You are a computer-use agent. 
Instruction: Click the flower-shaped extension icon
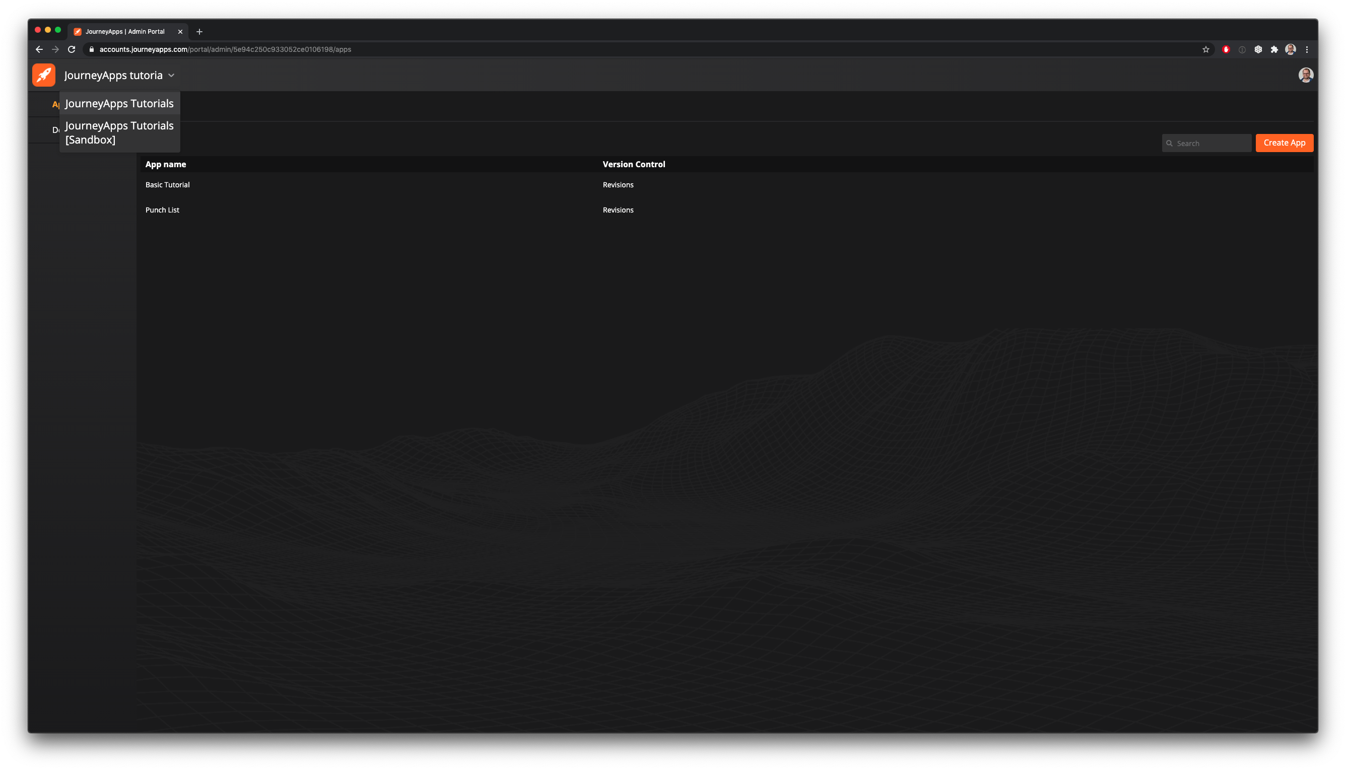click(1258, 49)
